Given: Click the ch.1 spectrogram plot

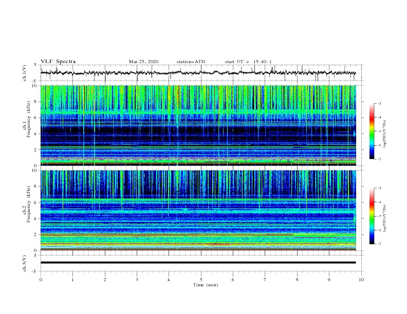Looking at the screenshot, I should [198, 125].
